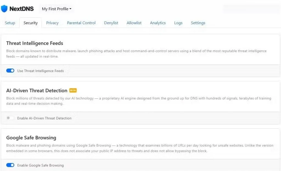
Task: Open the My First Profile dropdown
Action: (57, 9)
